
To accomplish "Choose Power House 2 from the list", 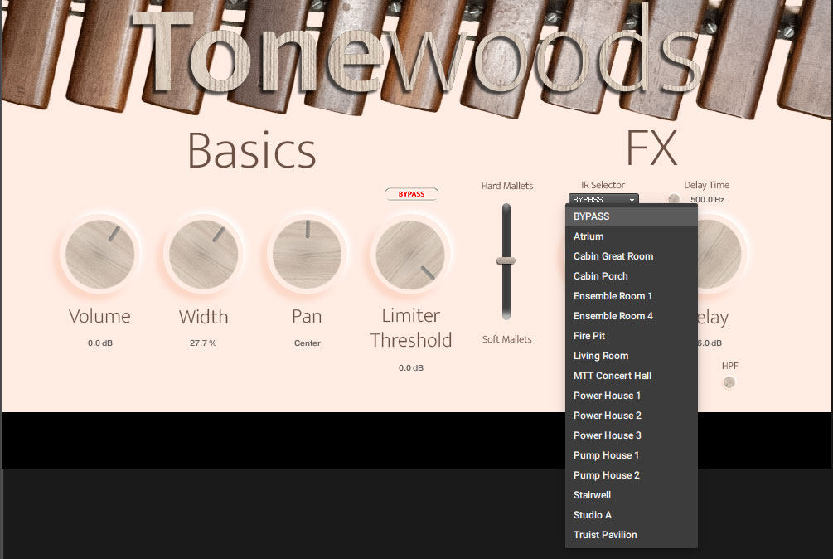I will [x=608, y=416].
